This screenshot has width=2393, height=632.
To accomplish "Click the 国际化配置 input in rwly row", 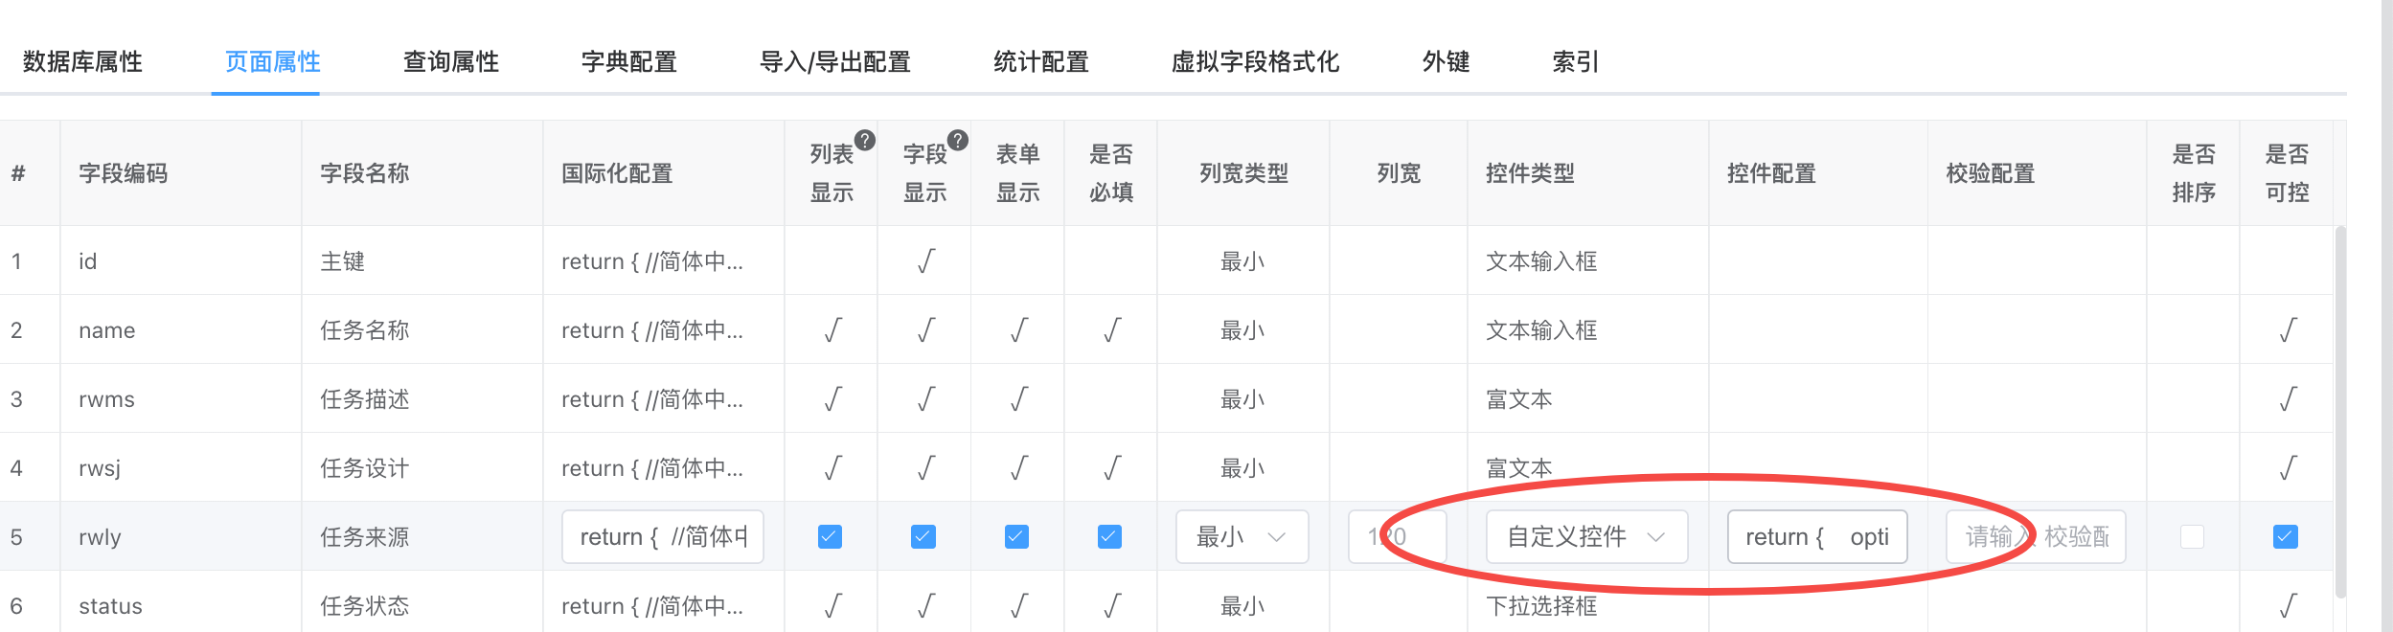I will pos(662,537).
